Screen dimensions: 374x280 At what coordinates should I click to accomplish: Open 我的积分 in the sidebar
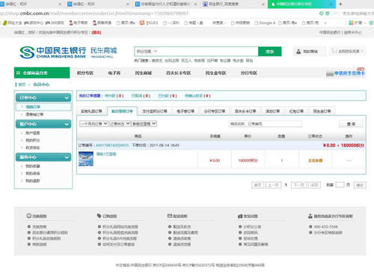pyautogui.click(x=33, y=140)
